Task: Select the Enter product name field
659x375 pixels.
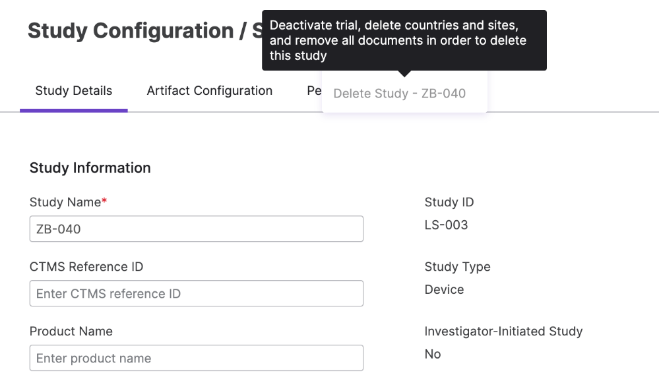Action: point(197,359)
